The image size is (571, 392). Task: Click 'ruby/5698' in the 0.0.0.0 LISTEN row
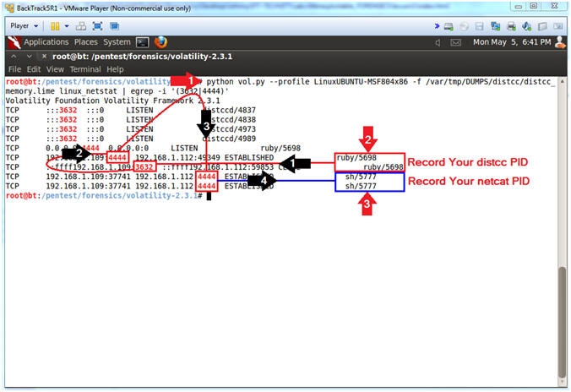click(x=280, y=148)
